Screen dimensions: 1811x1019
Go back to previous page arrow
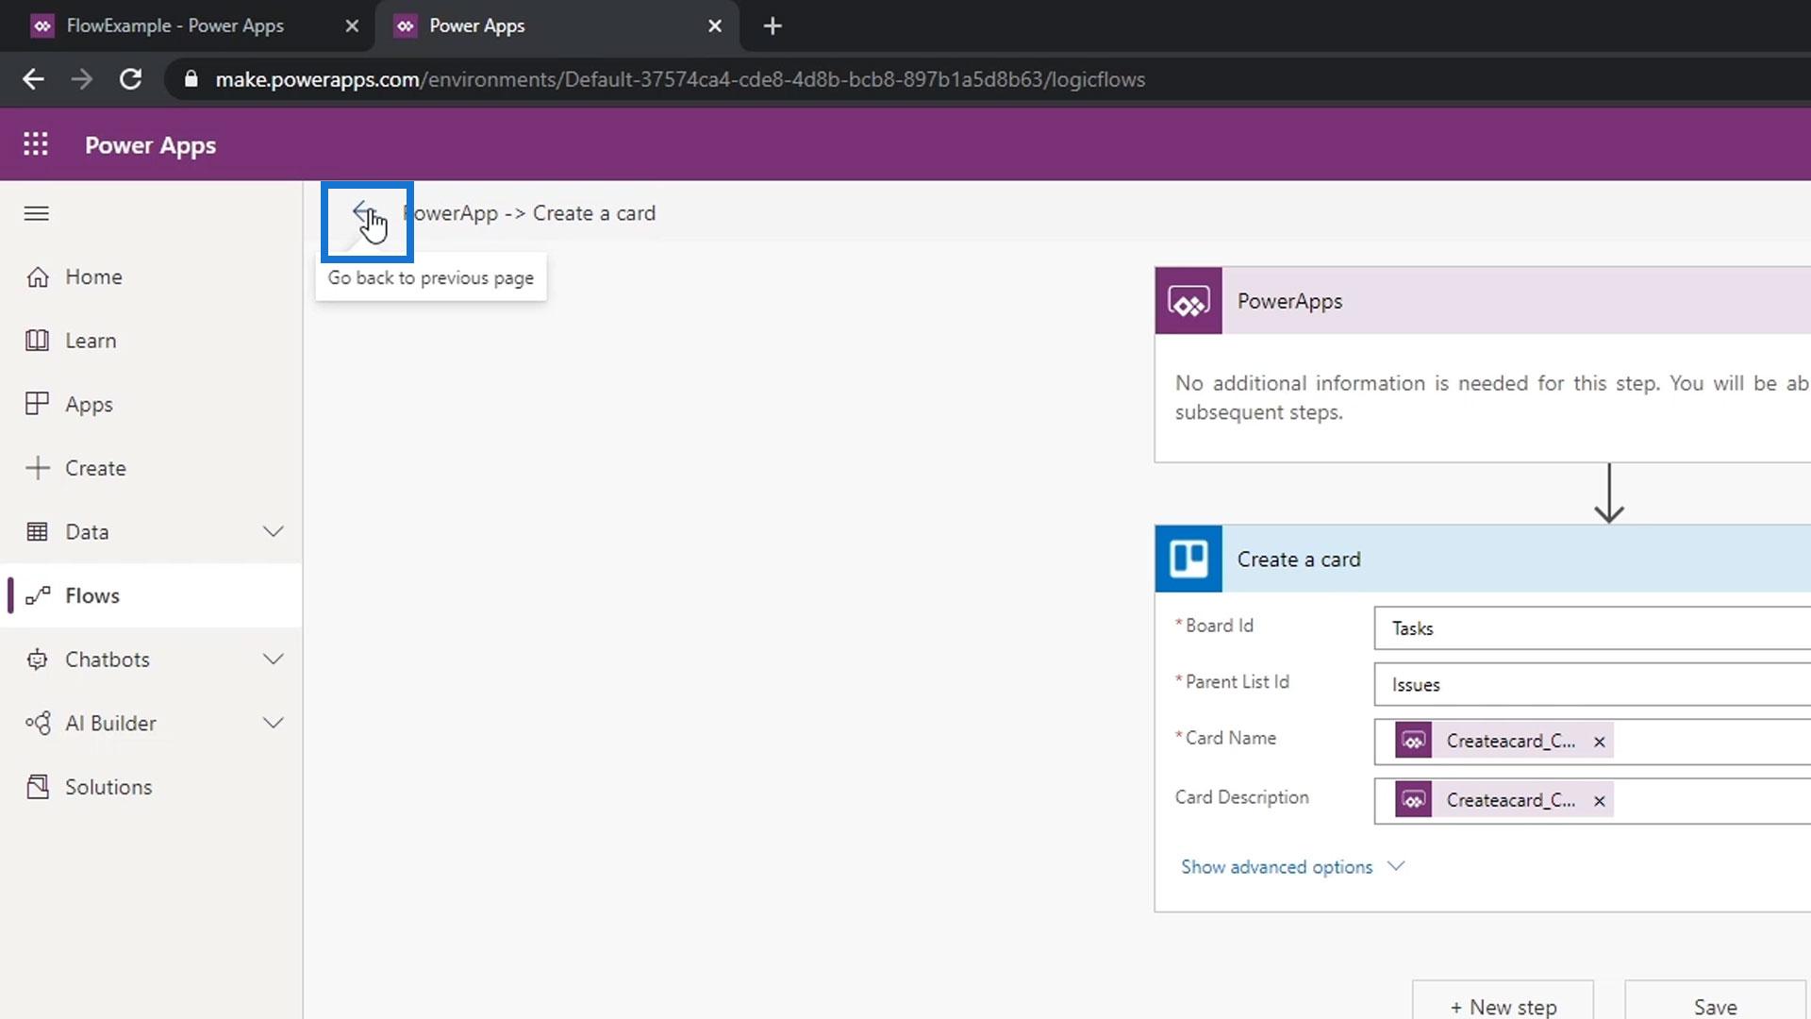362,213
